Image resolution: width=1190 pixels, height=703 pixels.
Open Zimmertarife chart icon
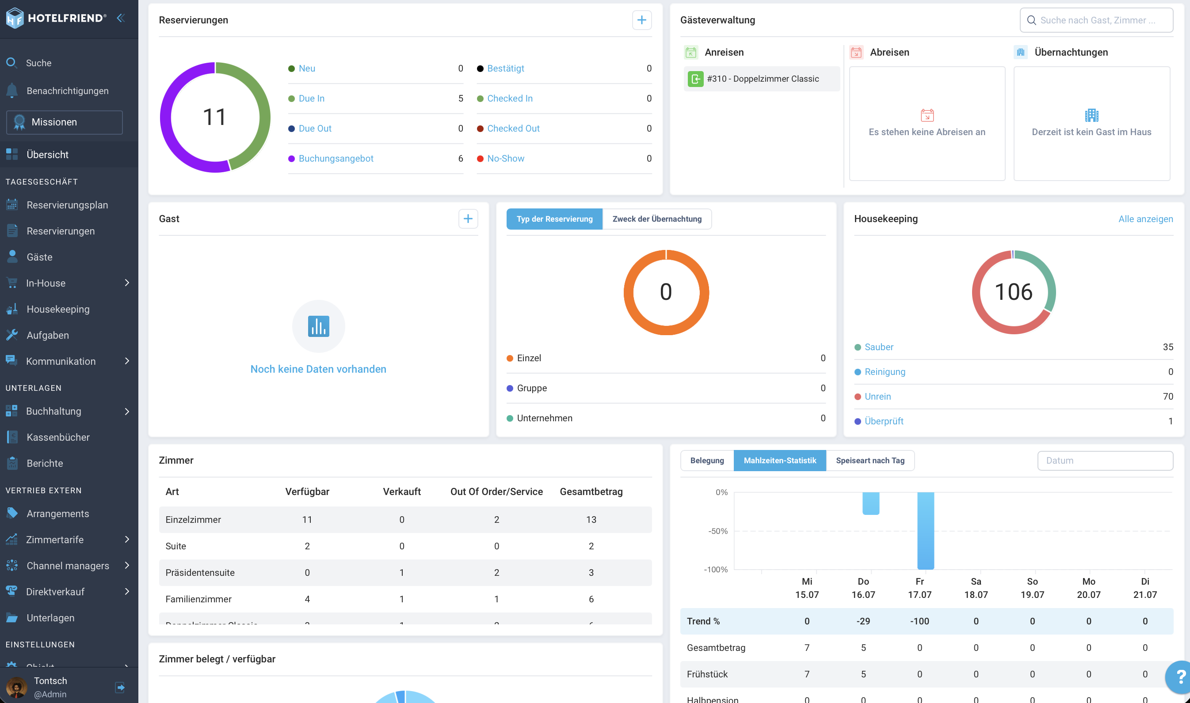[12, 540]
